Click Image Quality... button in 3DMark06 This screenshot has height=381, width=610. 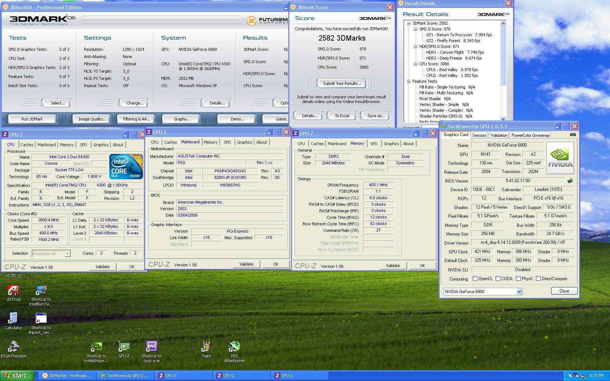[92, 119]
